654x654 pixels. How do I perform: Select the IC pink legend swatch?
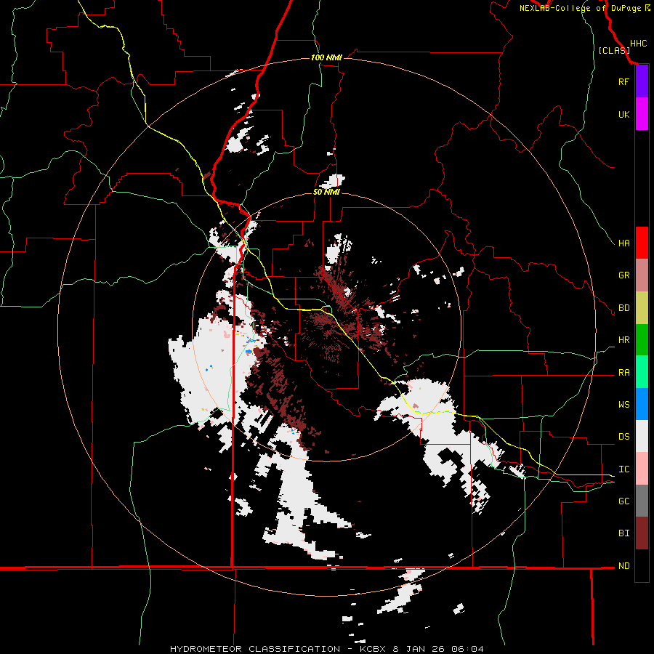point(642,469)
